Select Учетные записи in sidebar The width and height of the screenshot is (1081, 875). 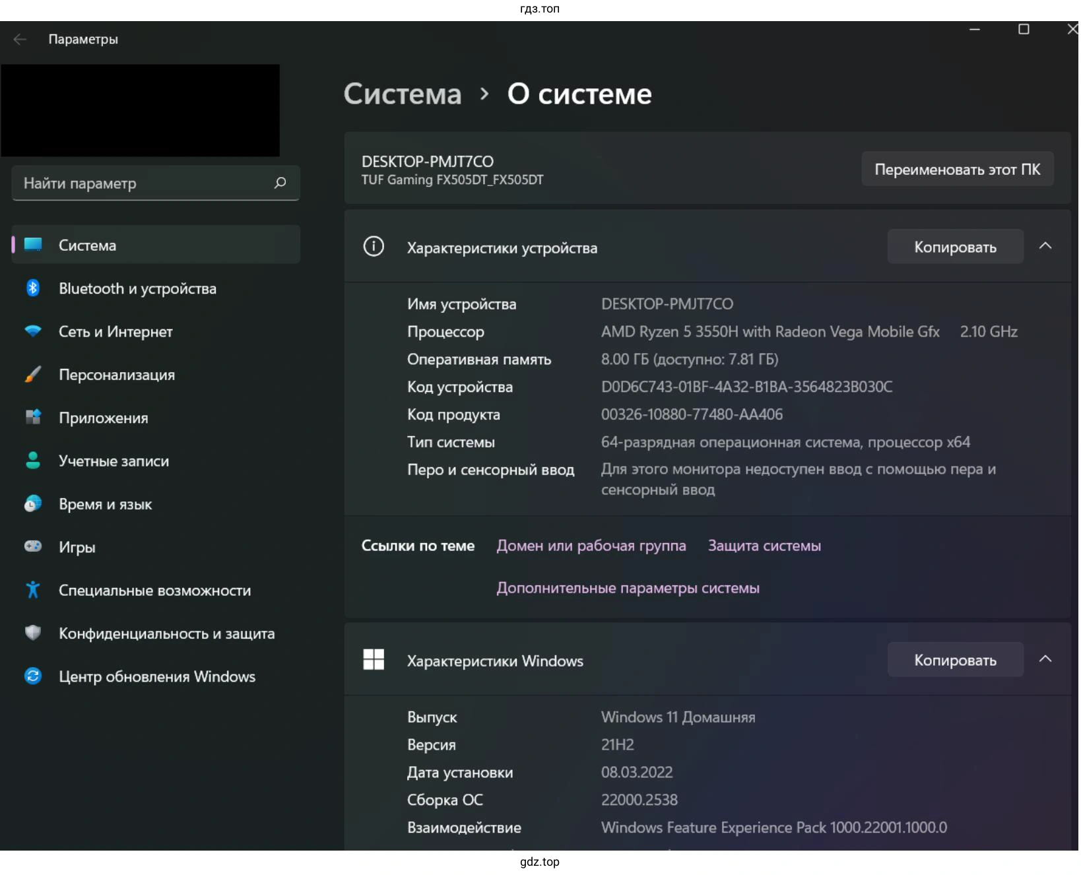coord(156,461)
